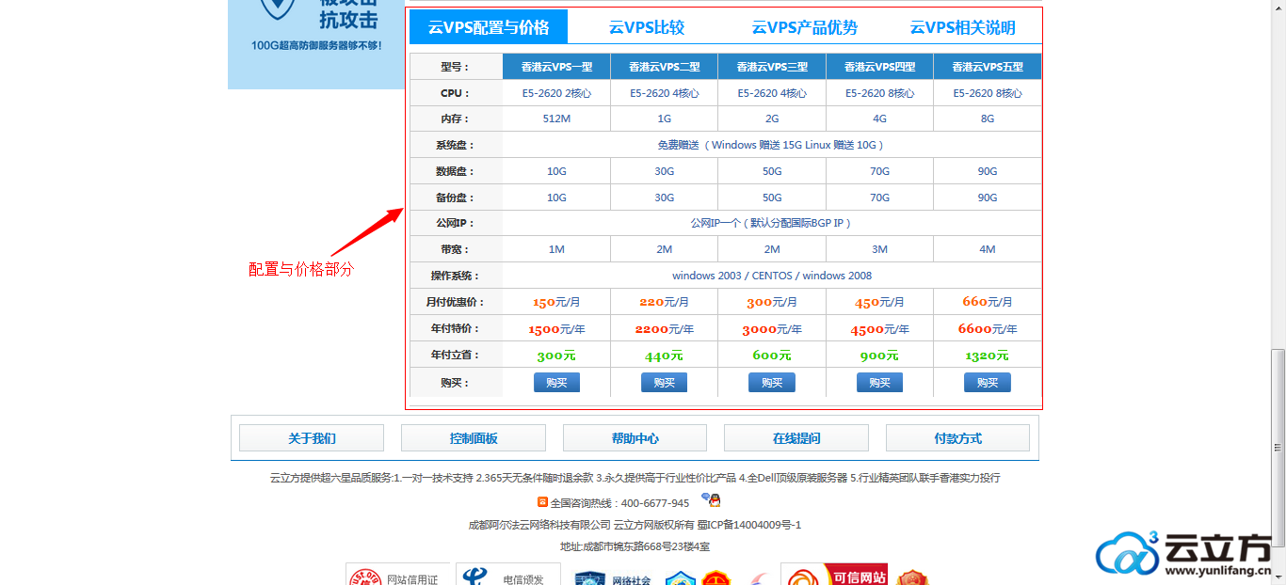Click the 4500元/年 yearly price
This screenshot has height=585, width=1286.
tap(879, 329)
